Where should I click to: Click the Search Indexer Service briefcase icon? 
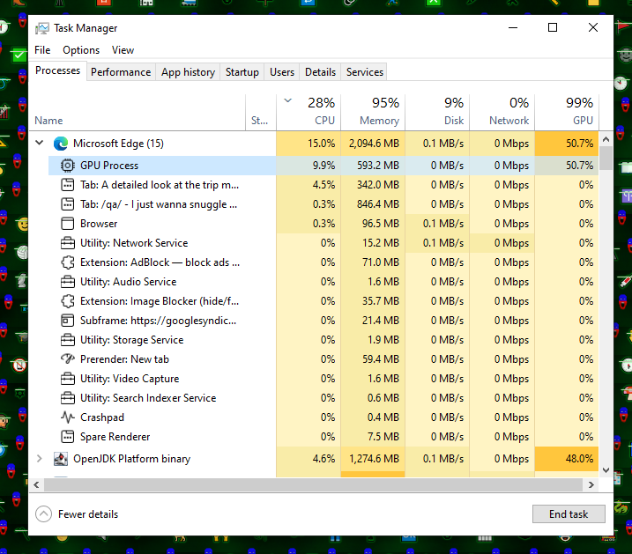pos(67,398)
